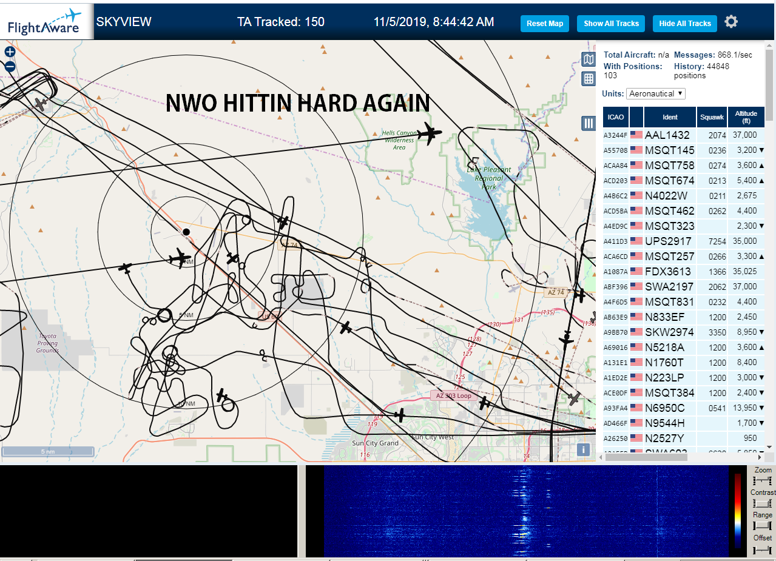Click the US flag in N9544H row
This screenshot has width=776, height=561.
[636, 423]
